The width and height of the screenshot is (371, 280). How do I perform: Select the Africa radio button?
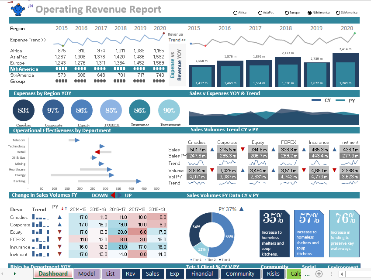pos(235,13)
